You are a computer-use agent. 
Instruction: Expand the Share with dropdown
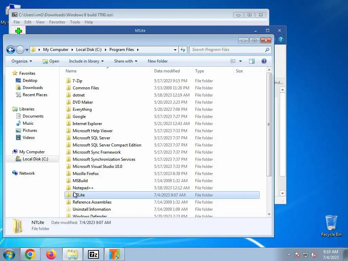point(126,61)
